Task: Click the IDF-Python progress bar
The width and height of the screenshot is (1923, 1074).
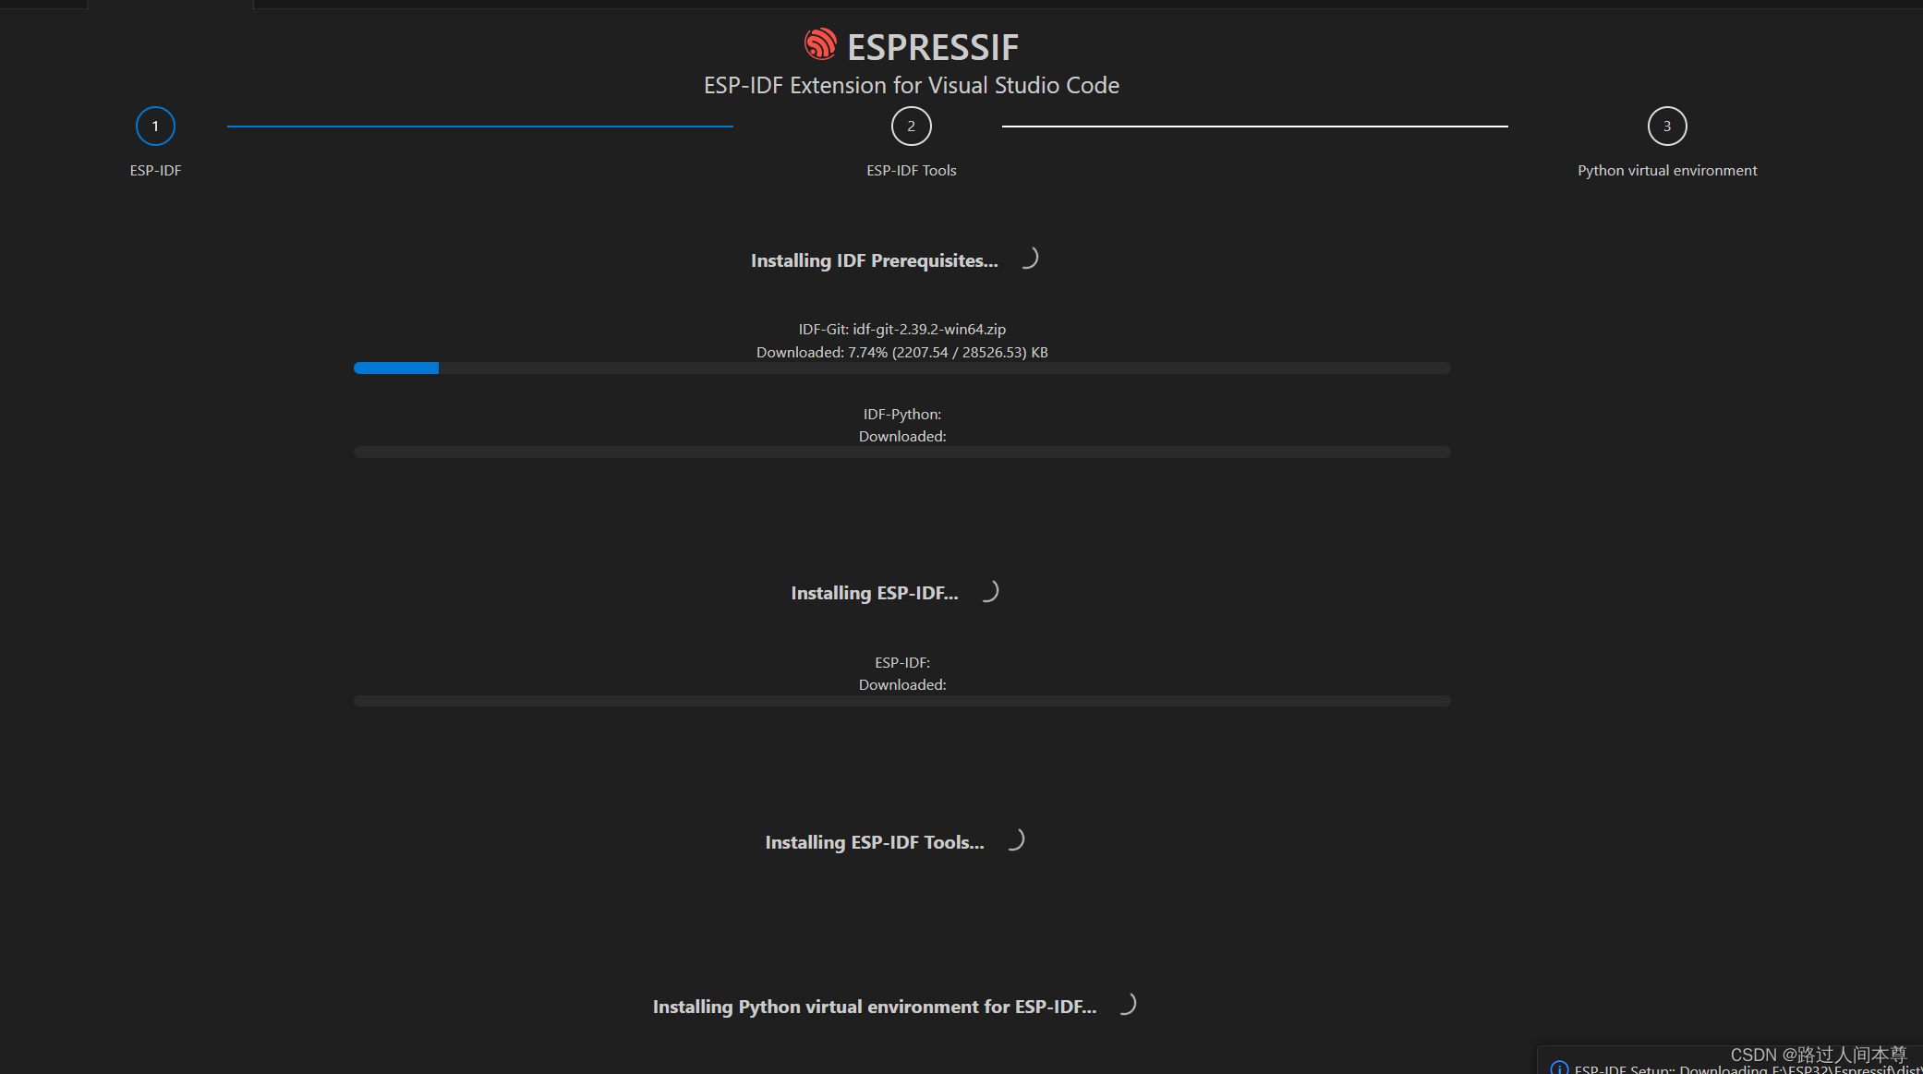Action: coord(901,452)
